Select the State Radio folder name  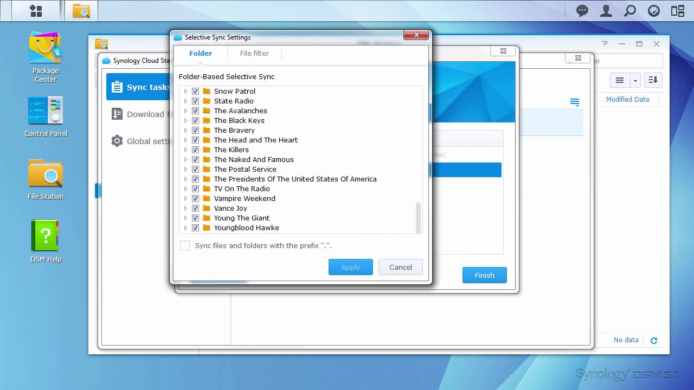234,101
